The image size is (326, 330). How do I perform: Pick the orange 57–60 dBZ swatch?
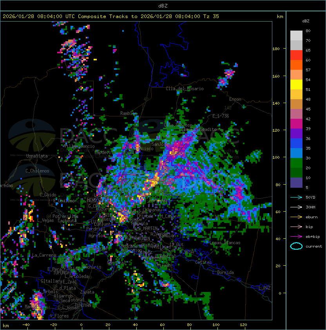[296, 65]
